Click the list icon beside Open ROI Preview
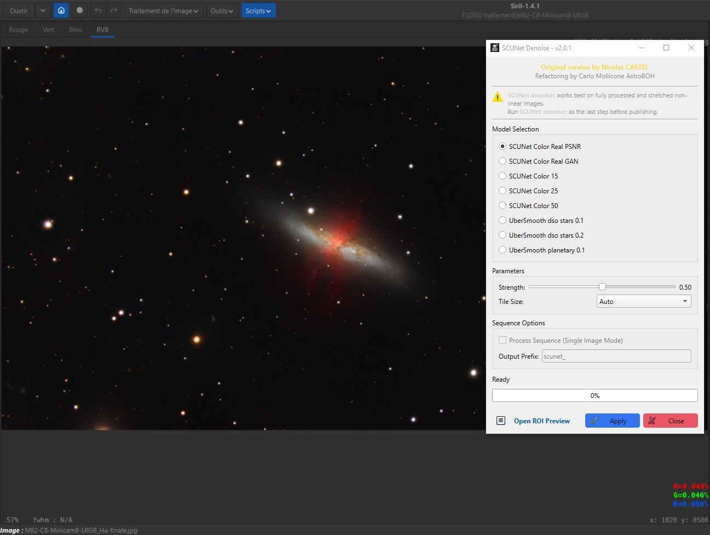 tap(500, 421)
